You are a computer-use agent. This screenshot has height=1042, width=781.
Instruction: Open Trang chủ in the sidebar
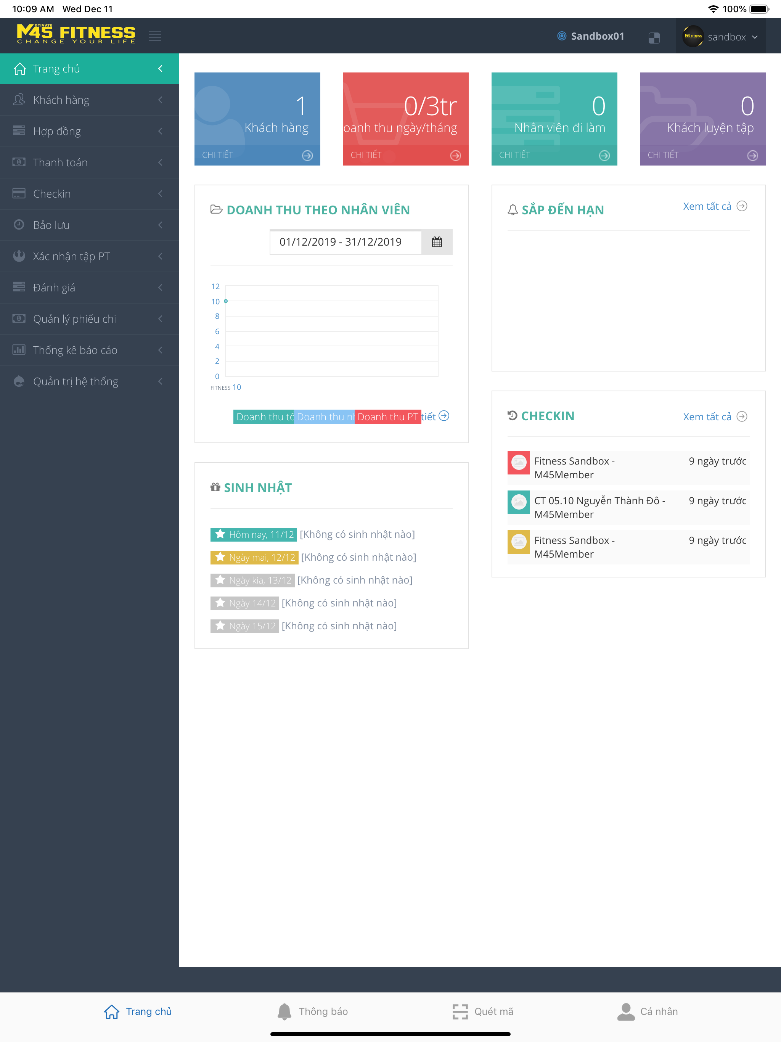90,69
